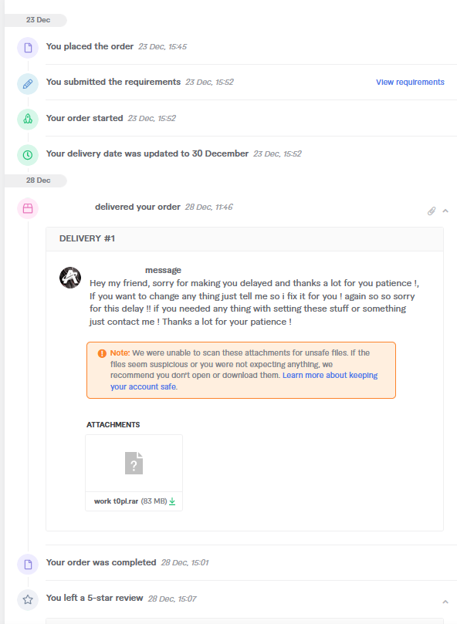Click the seller's avatar in Delivery #1
The height and width of the screenshot is (624, 457).
coord(70,278)
